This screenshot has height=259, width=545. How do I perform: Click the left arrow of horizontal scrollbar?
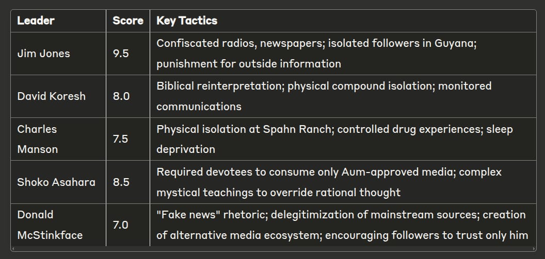[x=12, y=249]
